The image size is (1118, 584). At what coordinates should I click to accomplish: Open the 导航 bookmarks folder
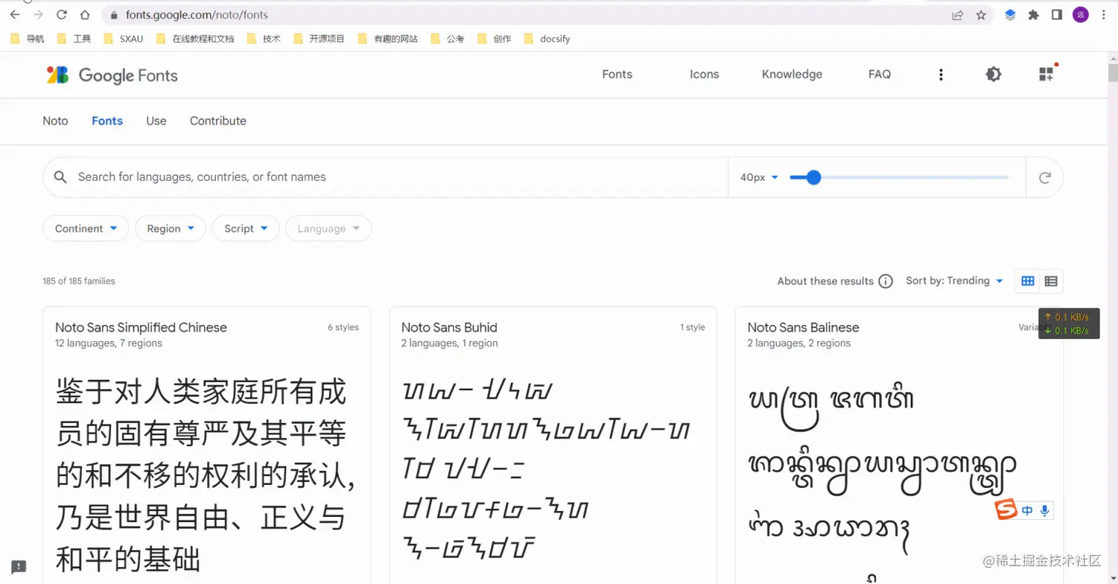[27, 38]
